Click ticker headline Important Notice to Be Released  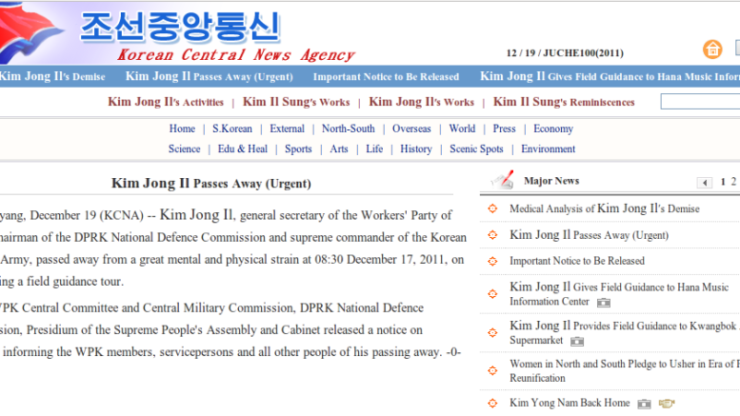pyautogui.click(x=386, y=77)
